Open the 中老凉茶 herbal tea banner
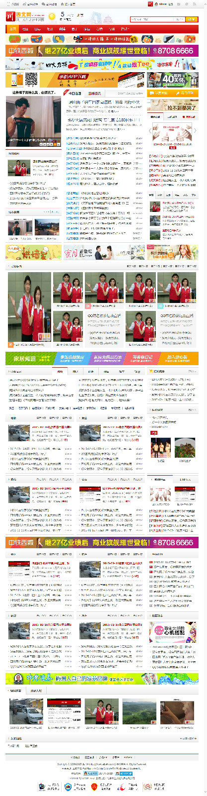Image resolution: width=207 pixels, height=796 pixels. pyautogui.click(x=102, y=679)
